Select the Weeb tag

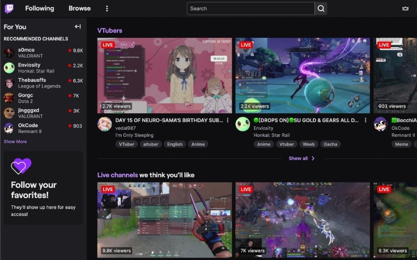pyautogui.click(x=309, y=145)
